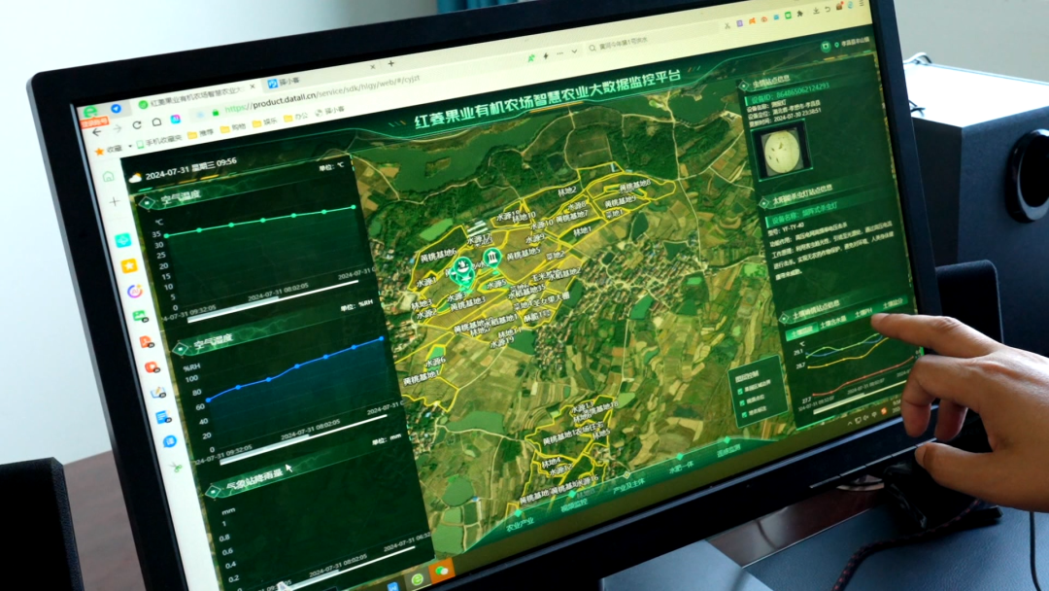Open the 推荐 bookmarks folder
Viewport: 1049px width, 591px height.
pyautogui.click(x=201, y=133)
